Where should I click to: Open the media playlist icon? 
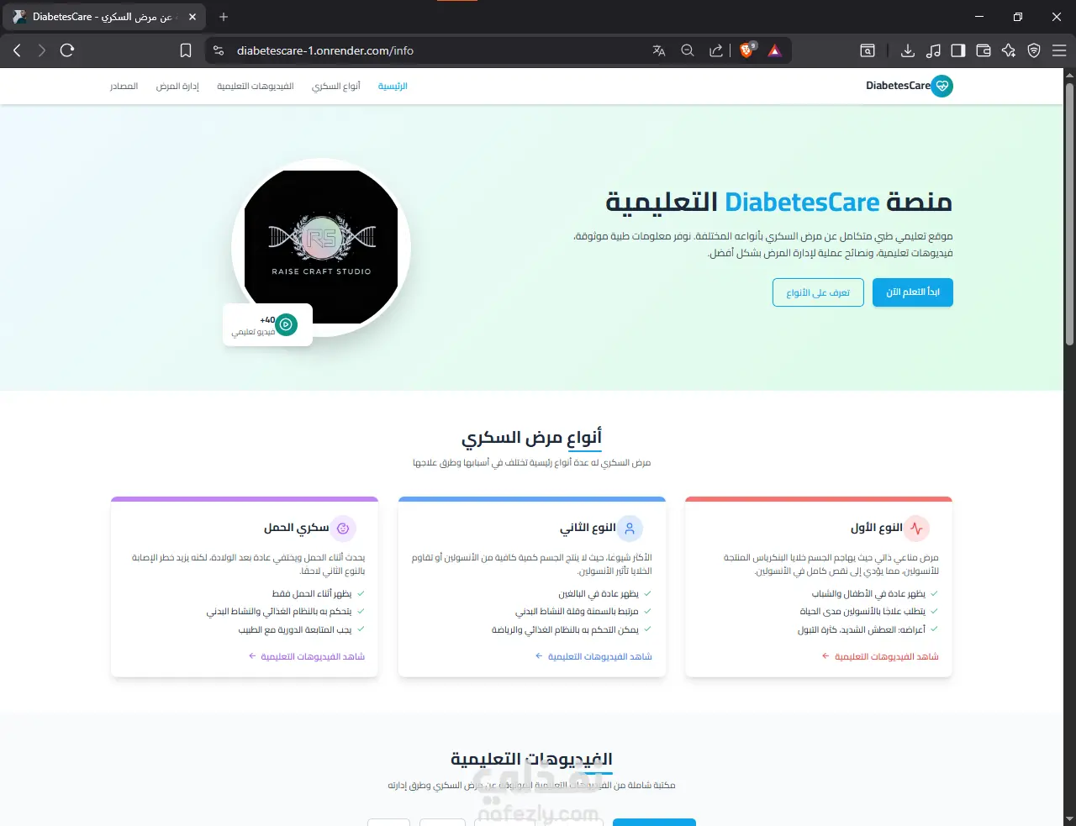(933, 50)
